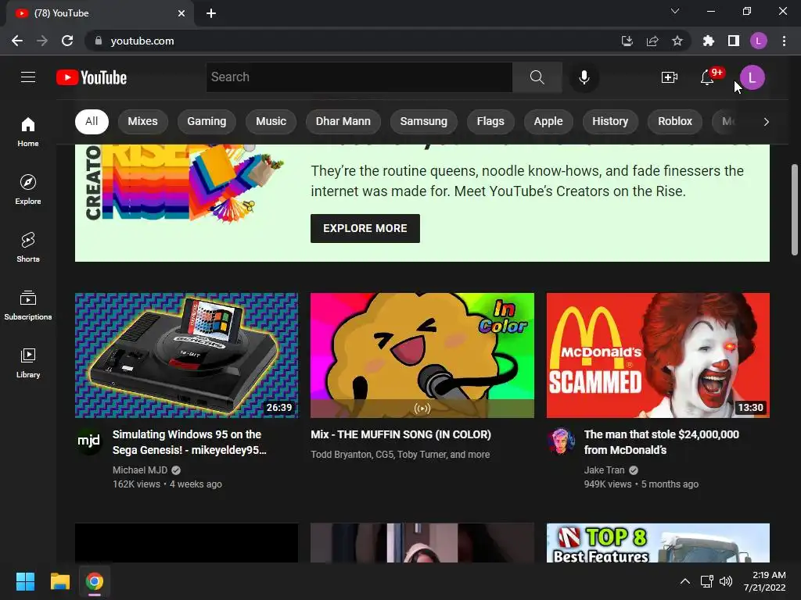Open Windows Start menu

pyautogui.click(x=25, y=581)
